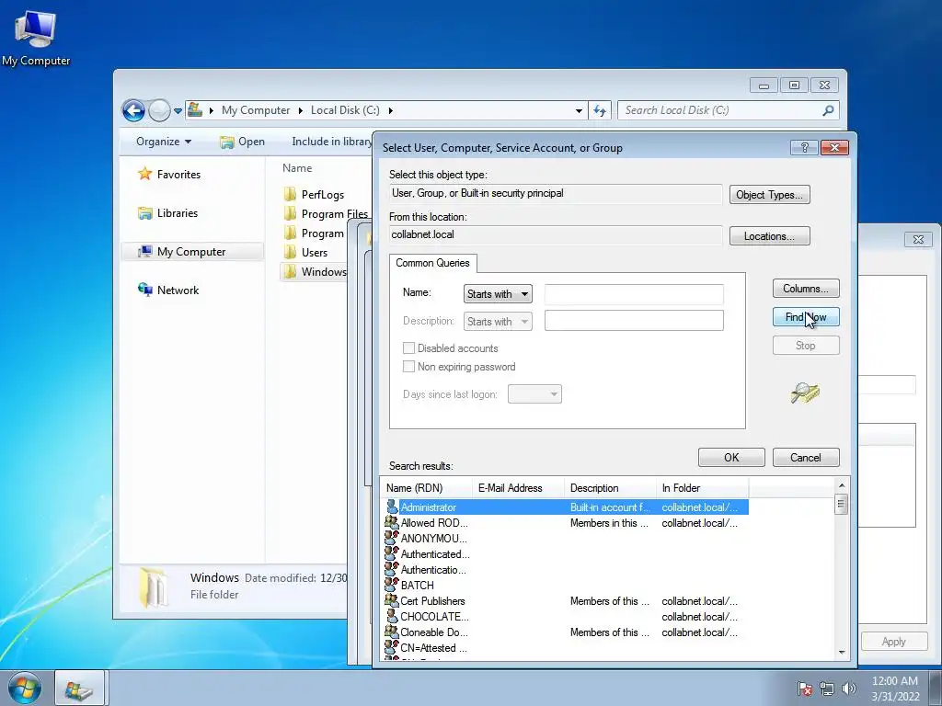Click the Stop button
The height and width of the screenshot is (706, 942).
pos(806,346)
